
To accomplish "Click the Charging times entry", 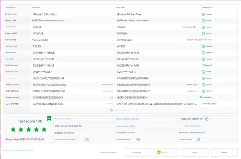I will coord(125,133).
